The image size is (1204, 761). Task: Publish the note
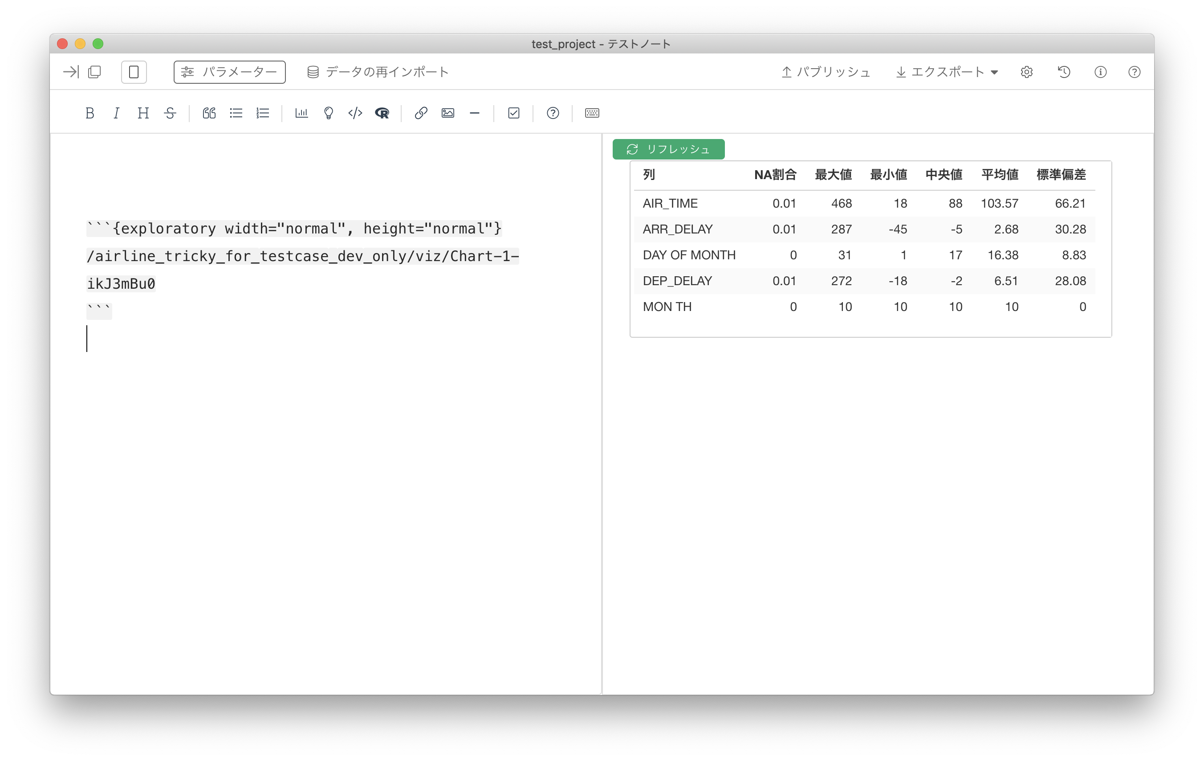(826, 72)
